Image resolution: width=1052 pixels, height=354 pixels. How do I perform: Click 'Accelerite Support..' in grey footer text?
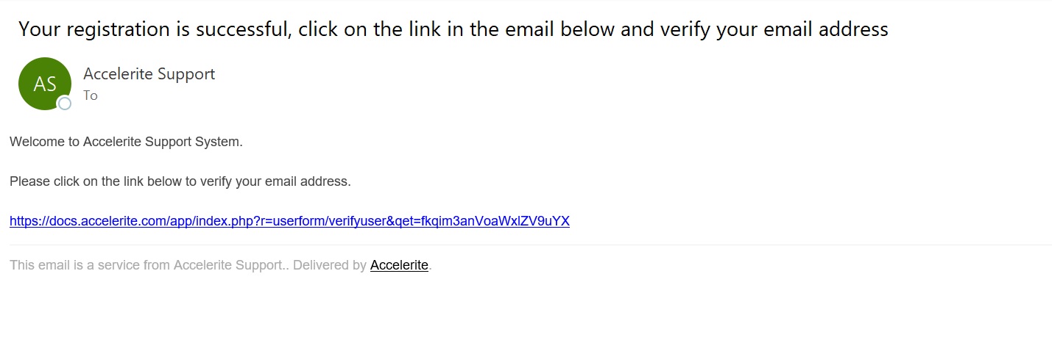click(231, 265)
